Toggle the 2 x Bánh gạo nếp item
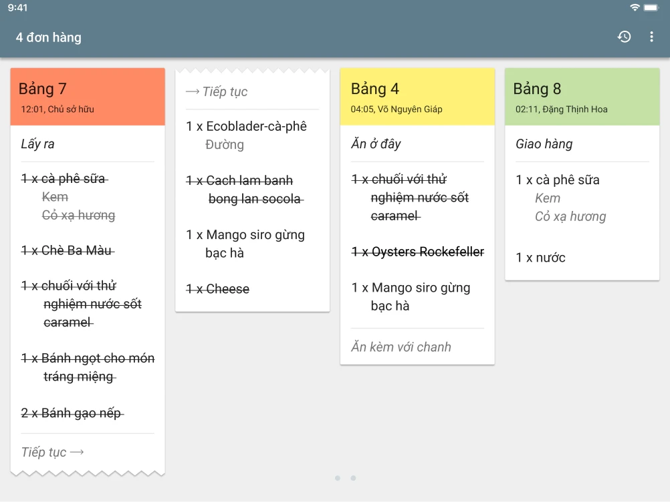This screenshot has width=670, height=502. pos(72,413)
